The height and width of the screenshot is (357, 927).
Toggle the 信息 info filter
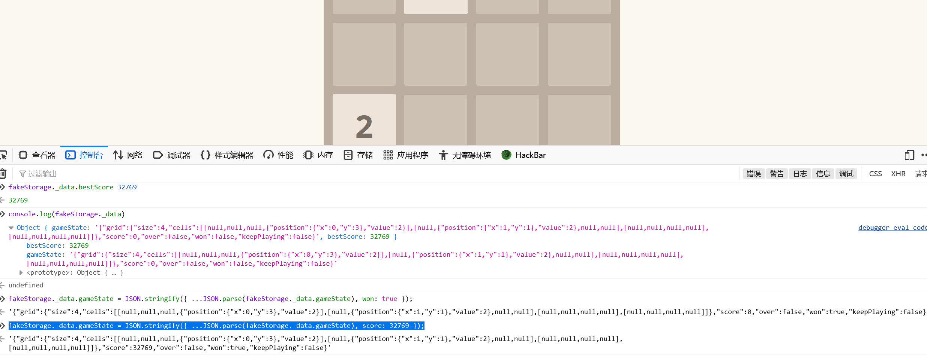coord(823,174)
